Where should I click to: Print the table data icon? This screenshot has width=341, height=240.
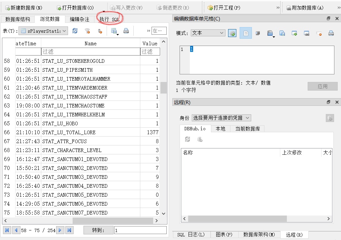[126, 31]
